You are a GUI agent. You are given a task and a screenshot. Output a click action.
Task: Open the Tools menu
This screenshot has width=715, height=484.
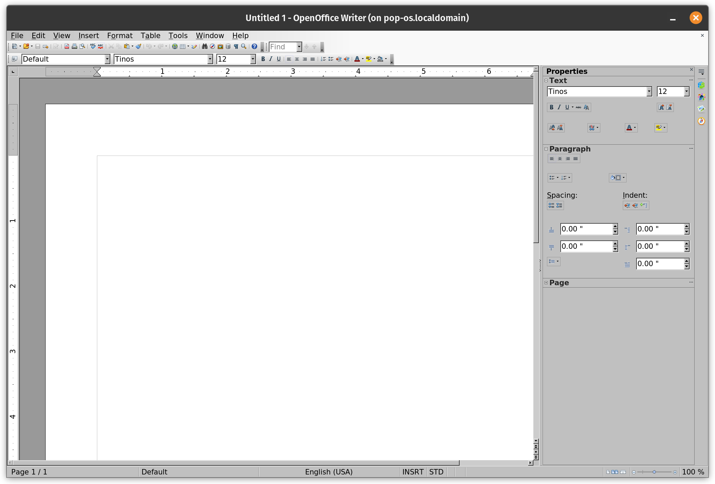click(177, 35)
